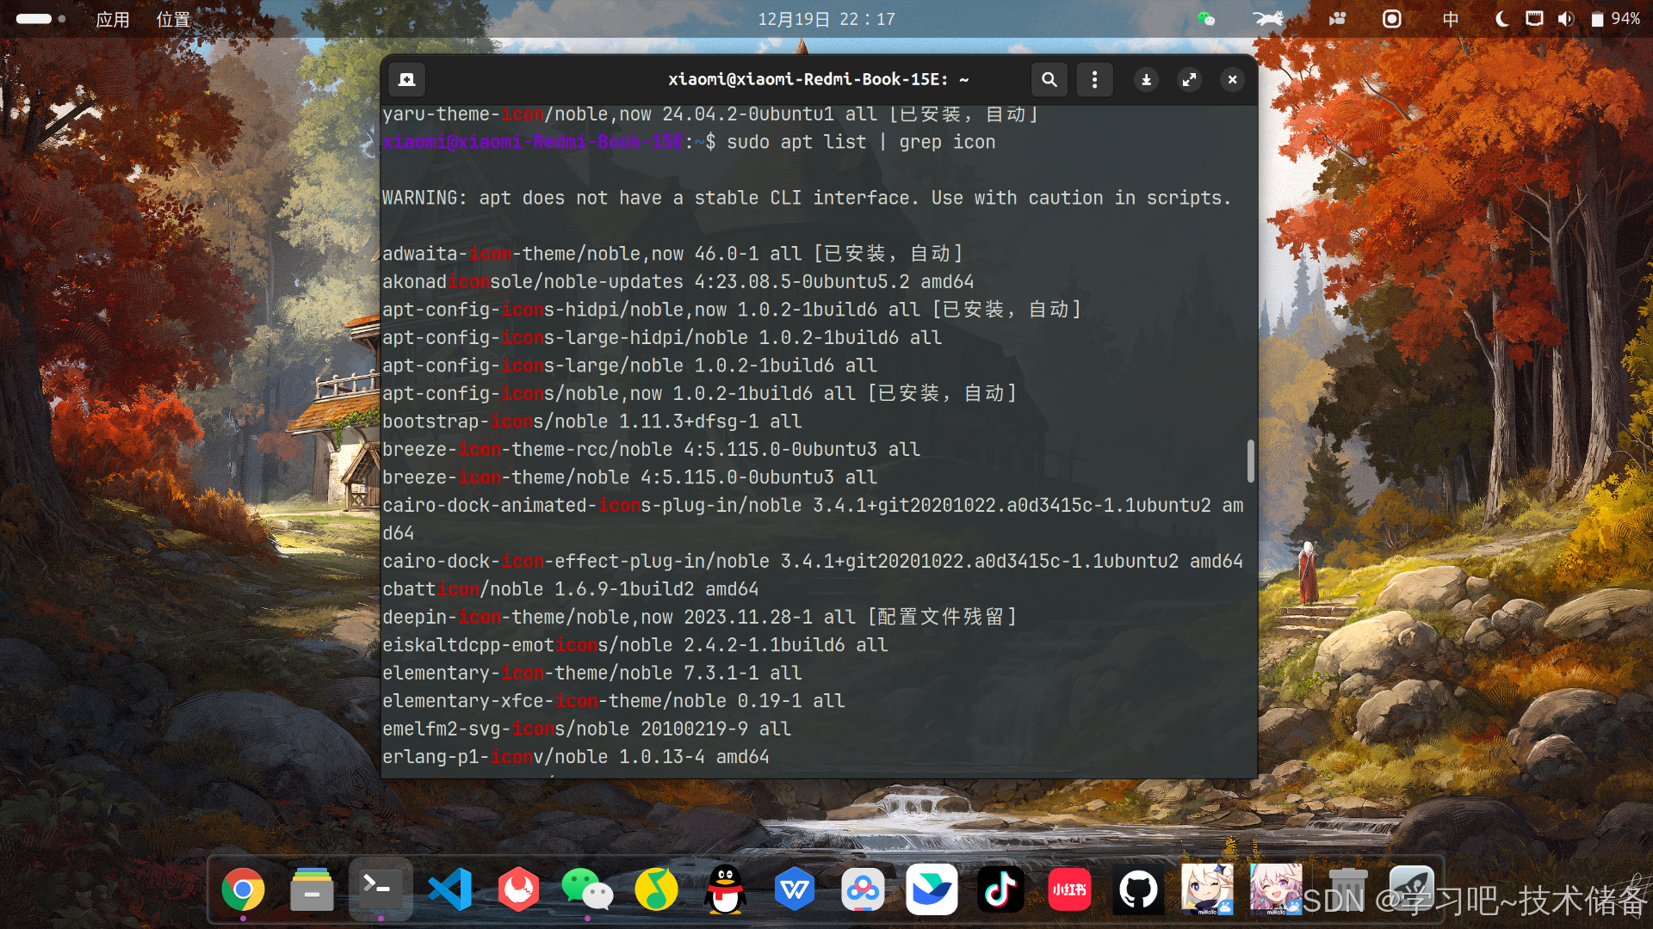The height and width of the screenshot is (929, 1653).
Task: Open the red hexagon bird app in dock
Action: click(518, 889)
